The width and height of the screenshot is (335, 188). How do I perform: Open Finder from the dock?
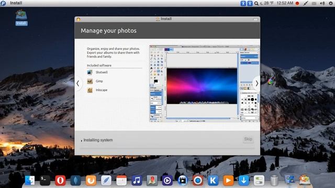[30, 180]
